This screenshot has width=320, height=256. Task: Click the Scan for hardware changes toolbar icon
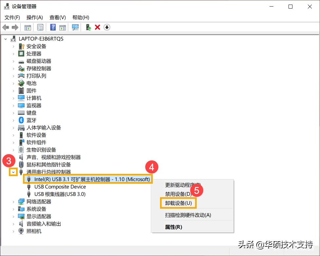tap(75, 27)
